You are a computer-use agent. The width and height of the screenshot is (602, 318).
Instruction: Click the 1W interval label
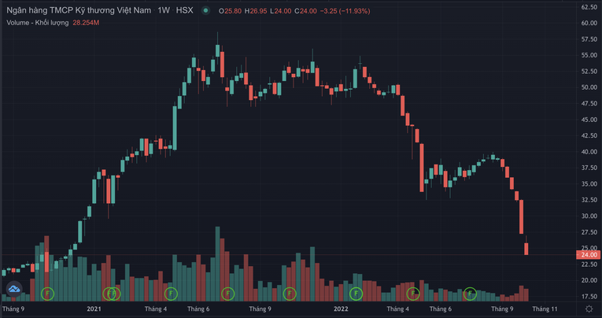[164, 11]
